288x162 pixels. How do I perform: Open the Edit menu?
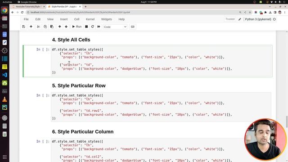point(38,19)
